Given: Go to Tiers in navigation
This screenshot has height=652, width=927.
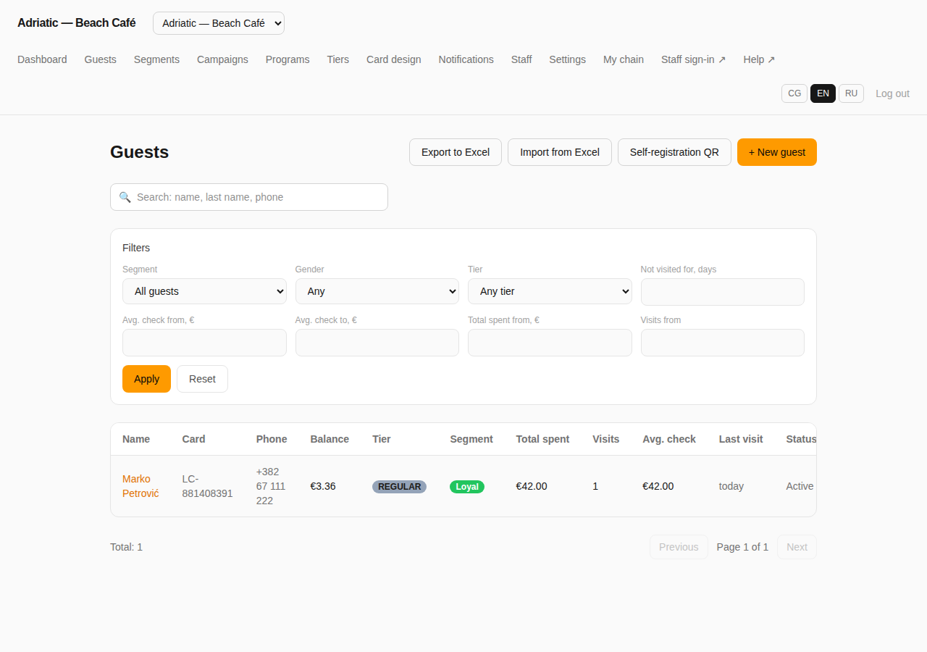Looking at the screenshot, I should pos(337,59).
